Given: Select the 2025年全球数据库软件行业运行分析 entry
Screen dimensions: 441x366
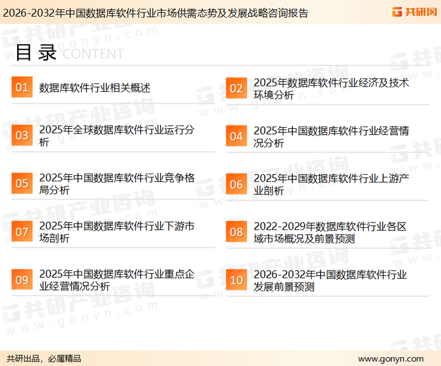Looking at the screenshot, I should 117,135.
